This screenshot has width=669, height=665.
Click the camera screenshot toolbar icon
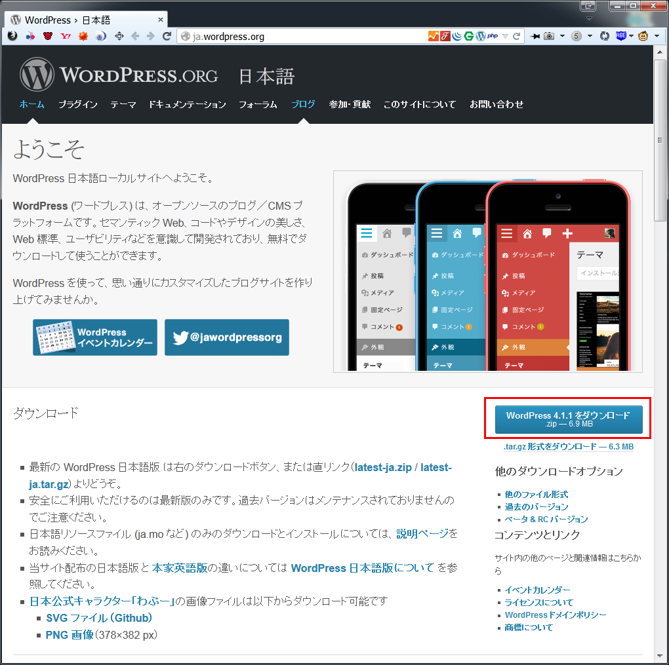coord(550,36)
